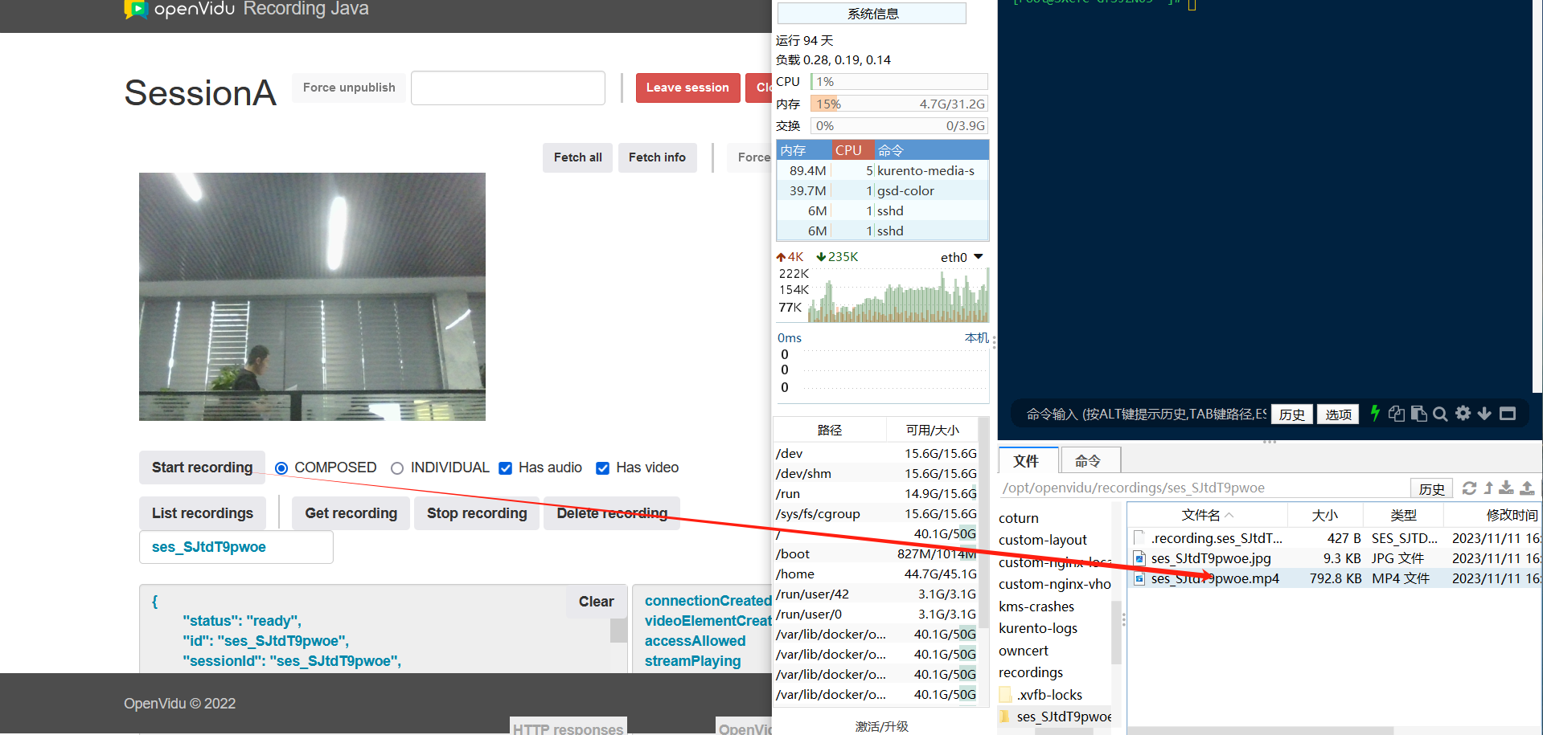This screenshot has height=735, width=1543.
Task: Click the 内存 usage bar showing 15%
Action: (x=899, y=104)
